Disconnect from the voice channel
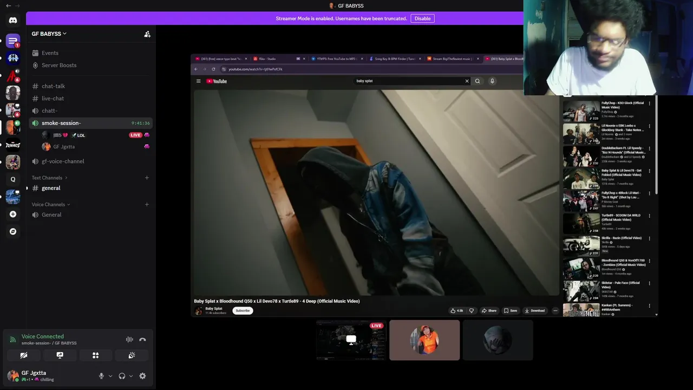The width and height of the screenshot is (693, 390). click(x=142, y=340)
